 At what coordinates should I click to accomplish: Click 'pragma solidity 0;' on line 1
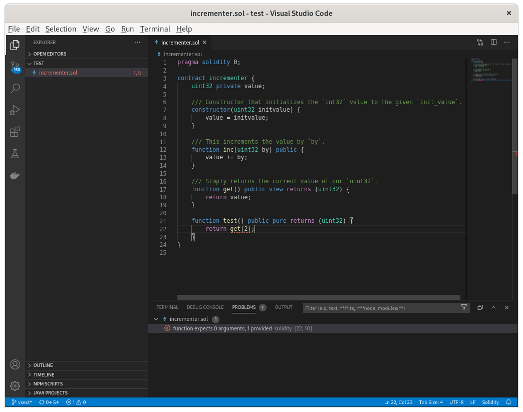209,62
